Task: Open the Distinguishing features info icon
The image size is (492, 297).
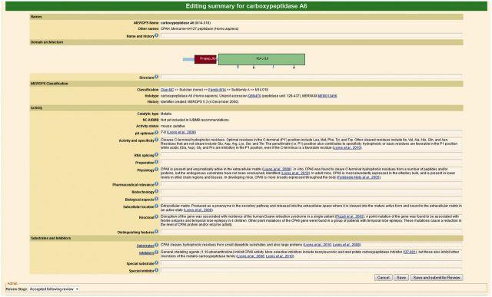Action: 156,232
